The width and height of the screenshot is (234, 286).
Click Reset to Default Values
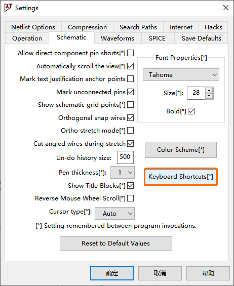(x=116, y=243)
